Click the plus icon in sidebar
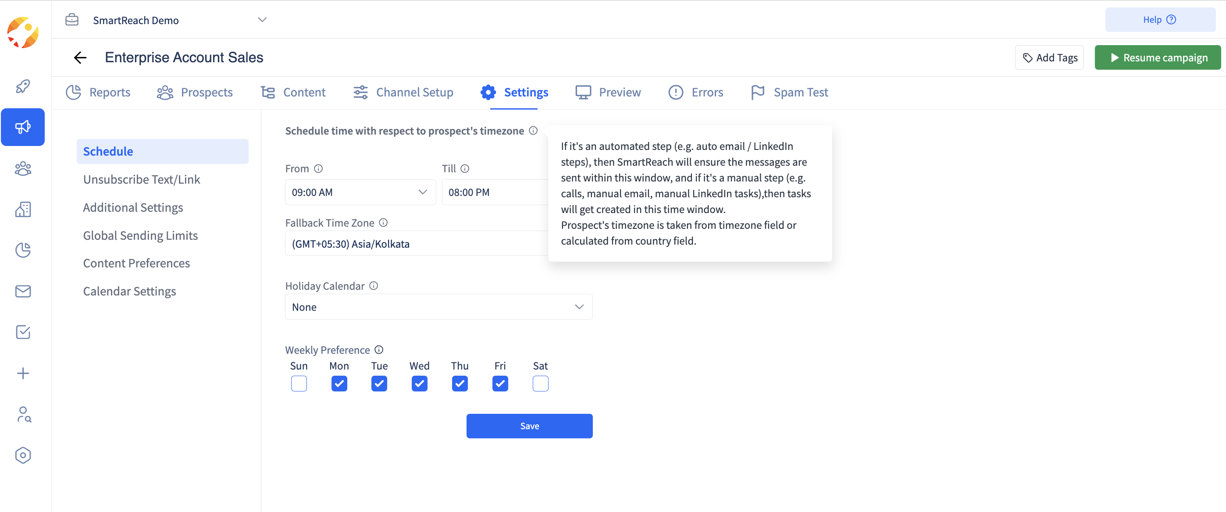The height and width of the screenshot is (512, 1226). pos(23,373)
